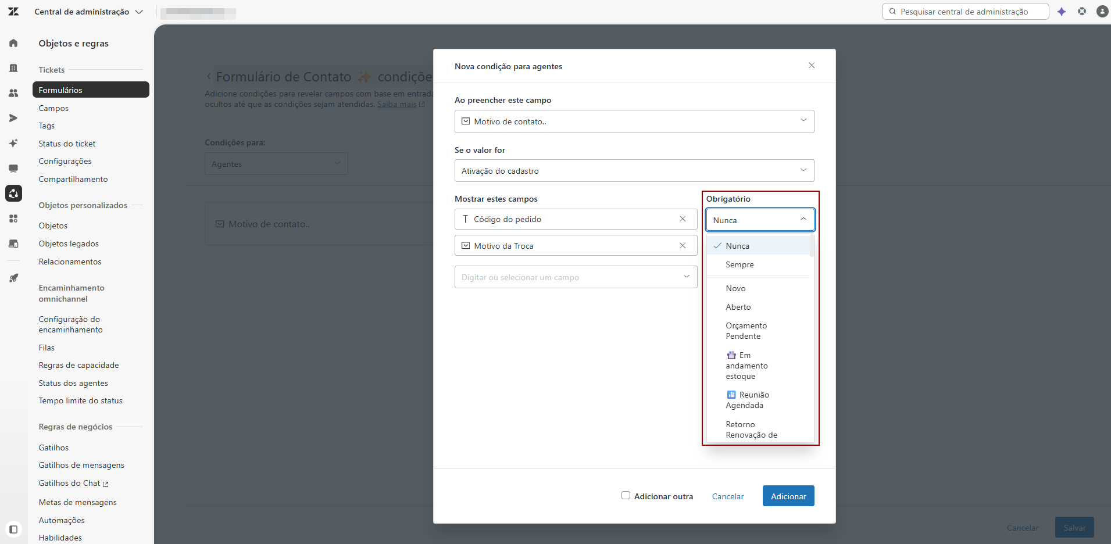The height and width of the screenshot is (544, 1111).
Task: Click the Cancelar link in dialog
Action: (x=728, y=496)
